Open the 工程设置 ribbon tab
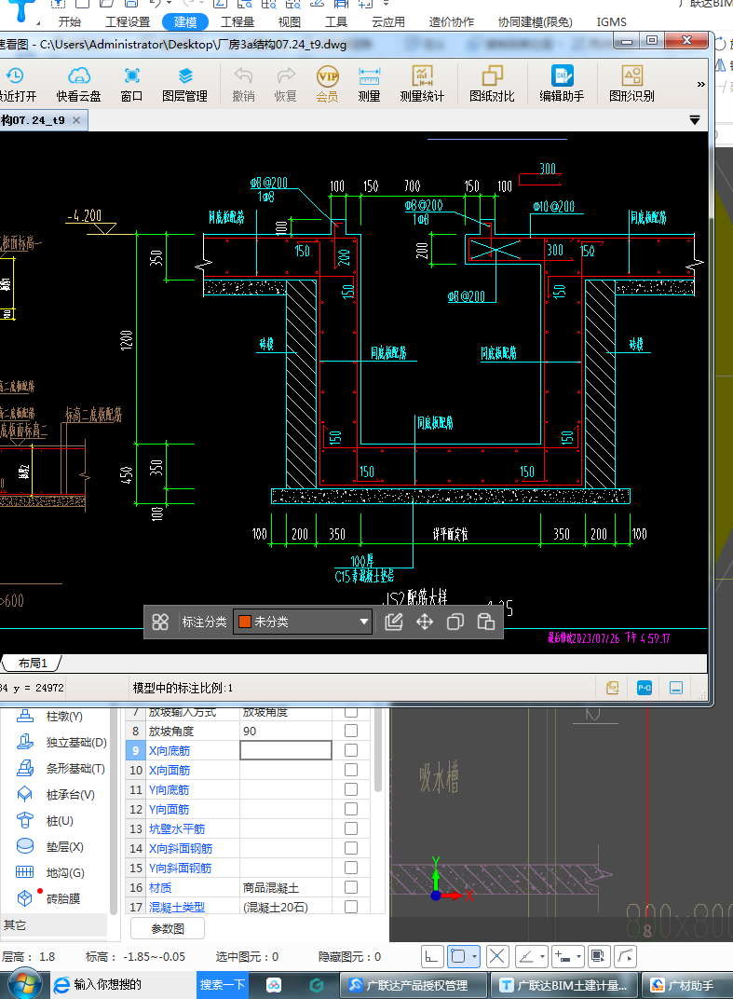Viewport: 733px width, 999px height. pos(128,21)
